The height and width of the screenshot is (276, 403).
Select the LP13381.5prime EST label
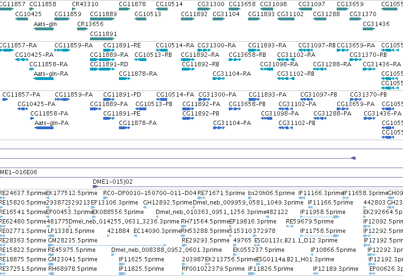point(71,231)
